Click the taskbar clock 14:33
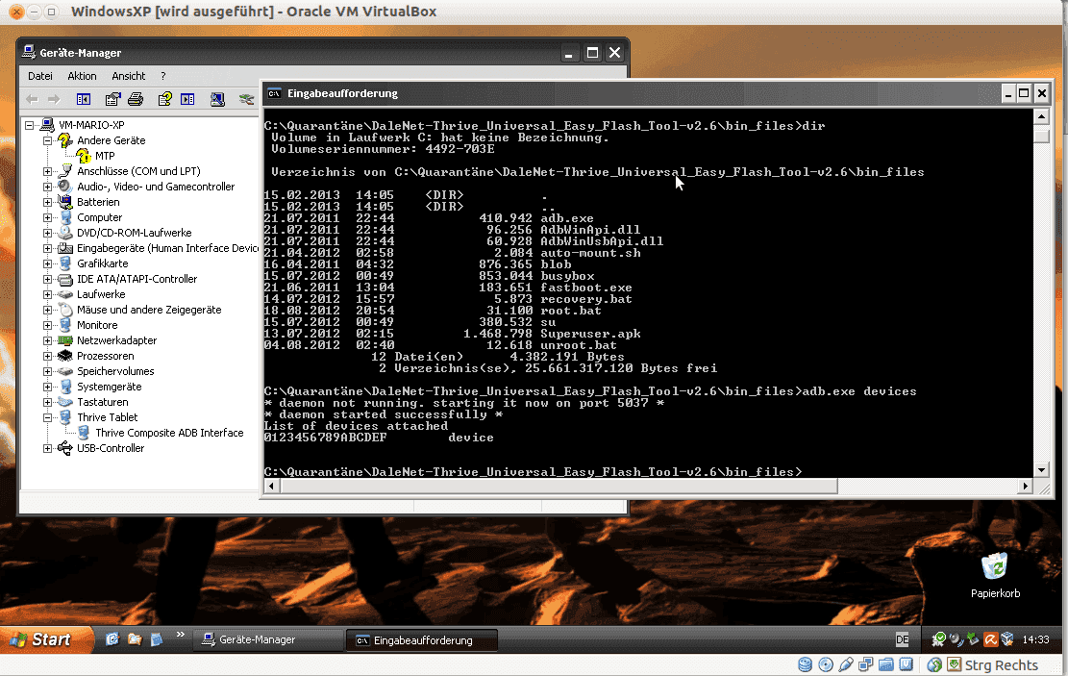The height and width of the screenshot is (676, 1068). click(x=1035, y=639)
